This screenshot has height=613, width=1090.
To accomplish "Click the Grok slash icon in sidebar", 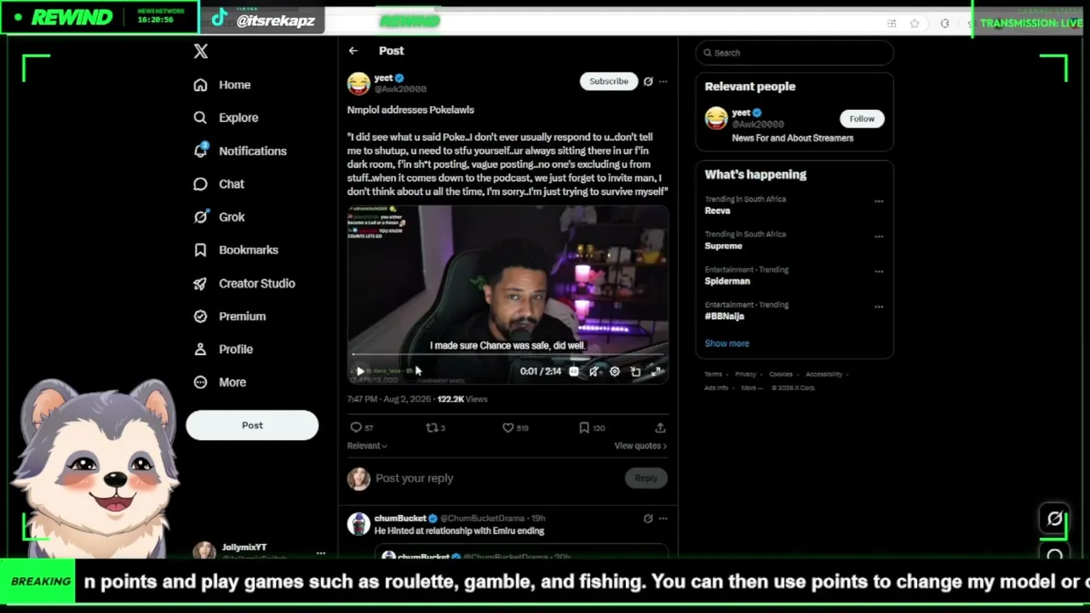I will tap(200, 217).
